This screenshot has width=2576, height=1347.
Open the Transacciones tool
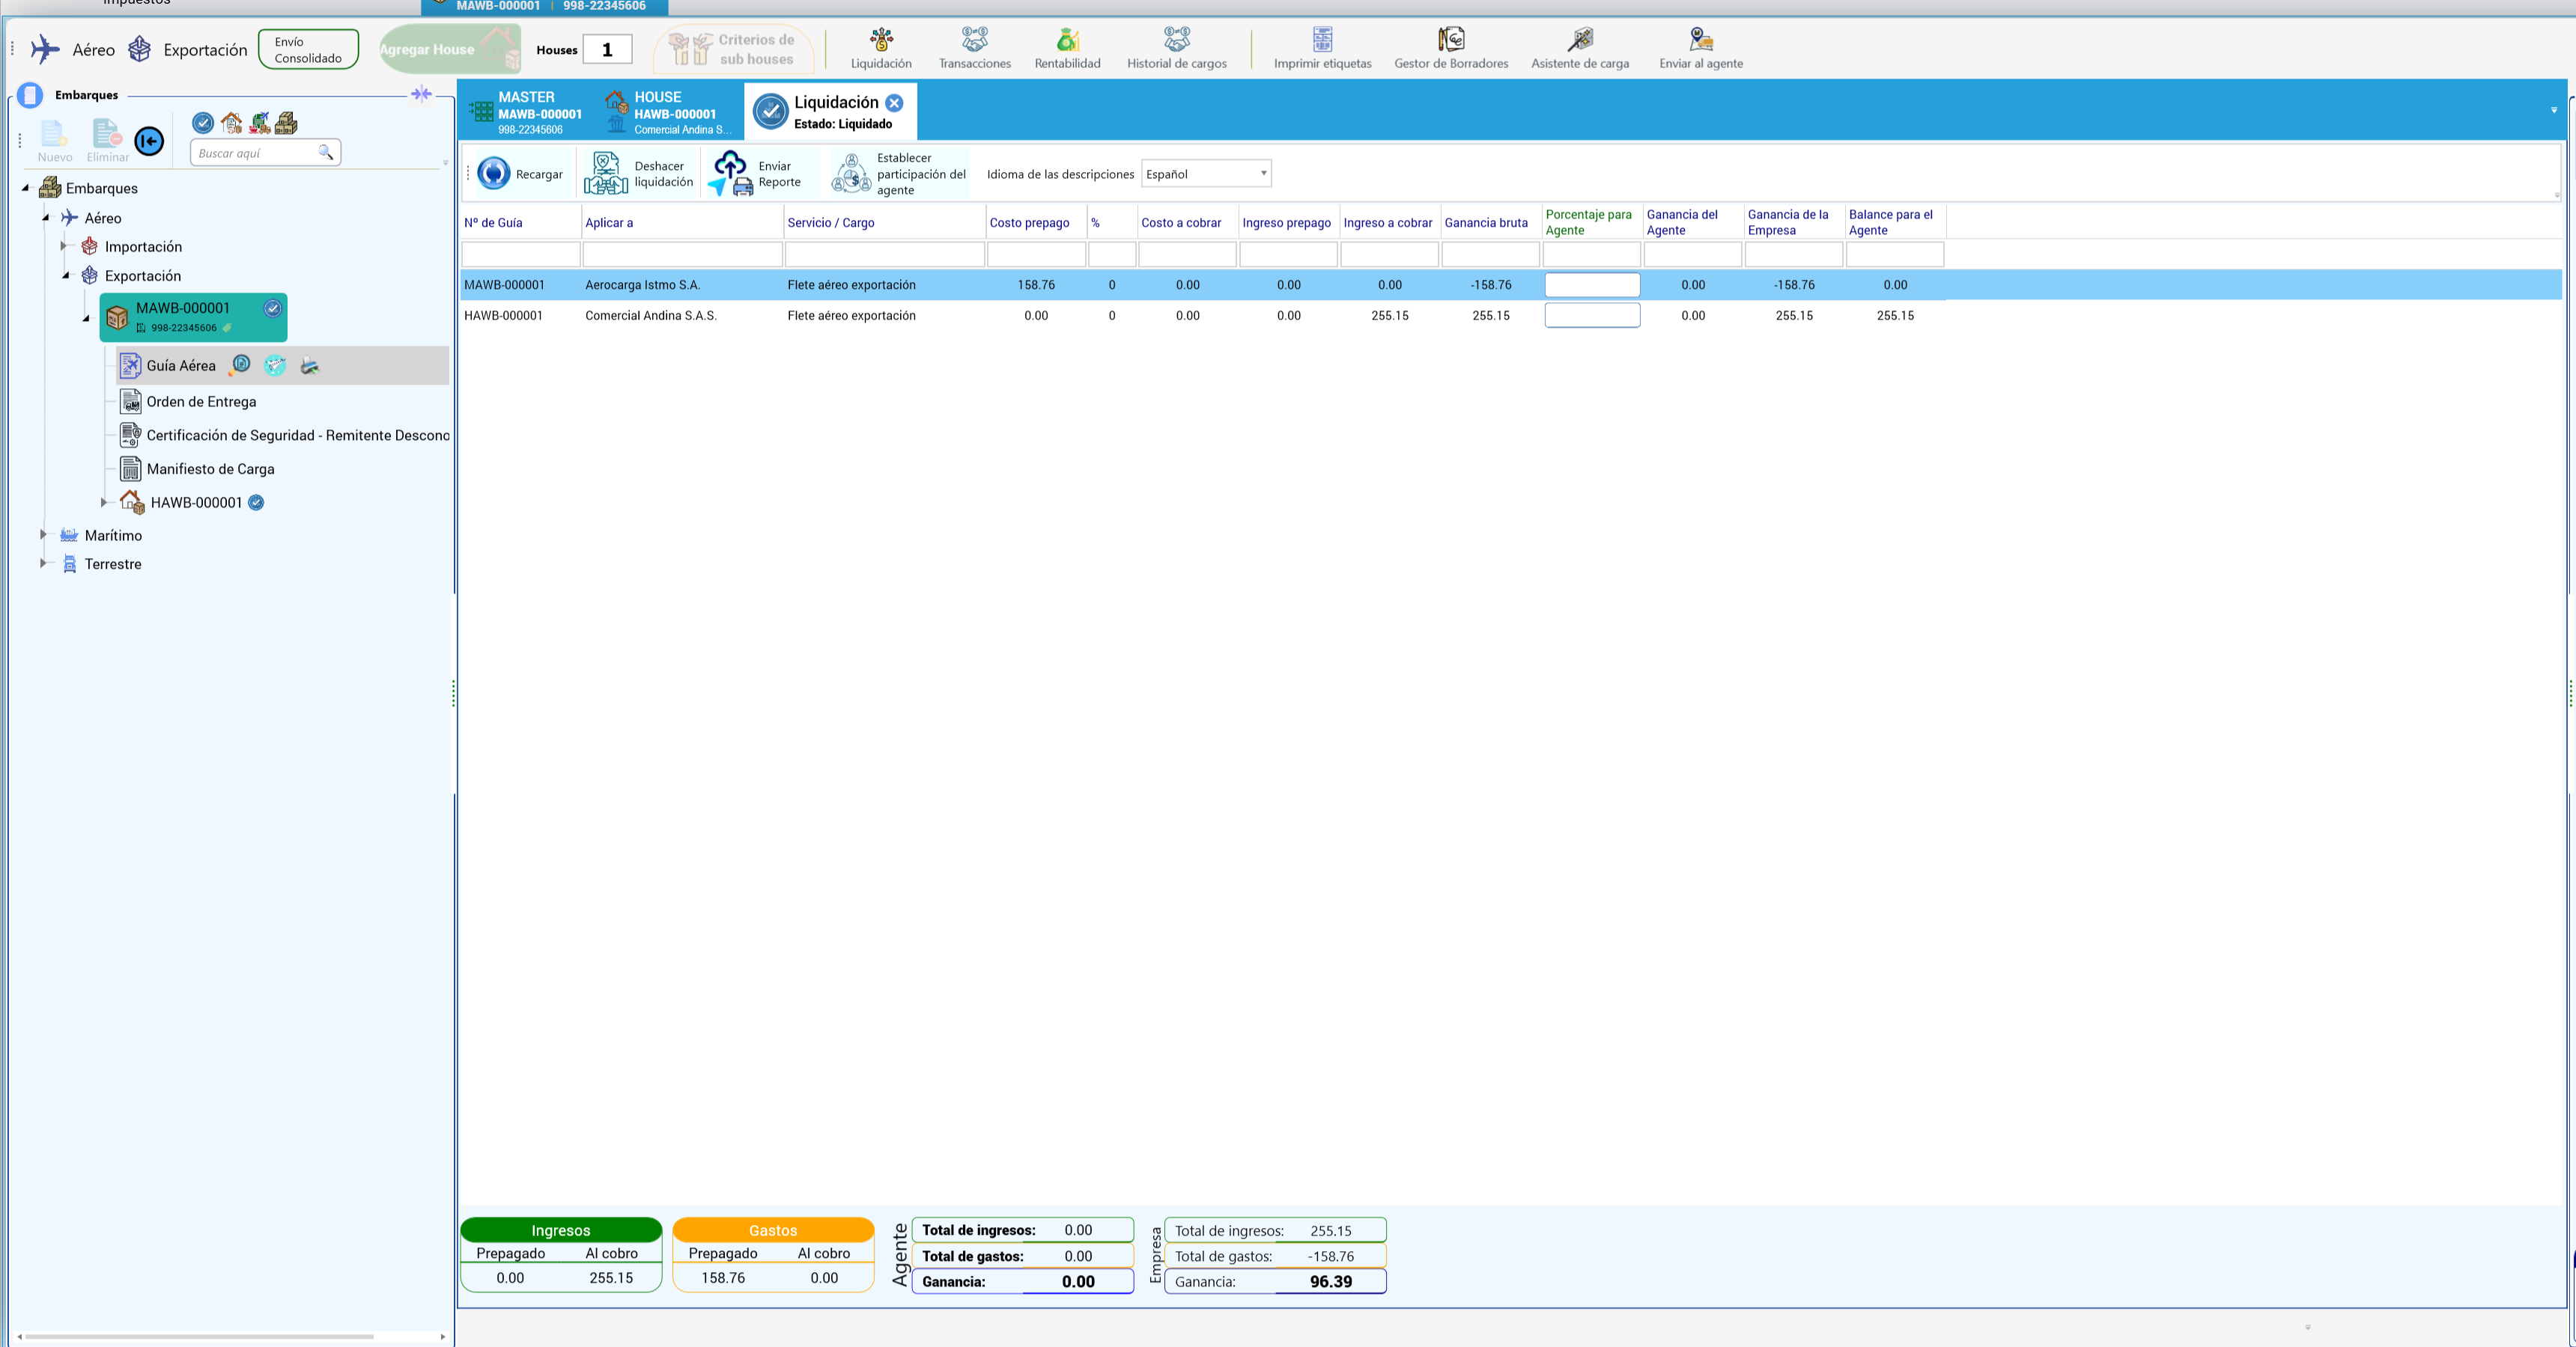tap(974, 48)
